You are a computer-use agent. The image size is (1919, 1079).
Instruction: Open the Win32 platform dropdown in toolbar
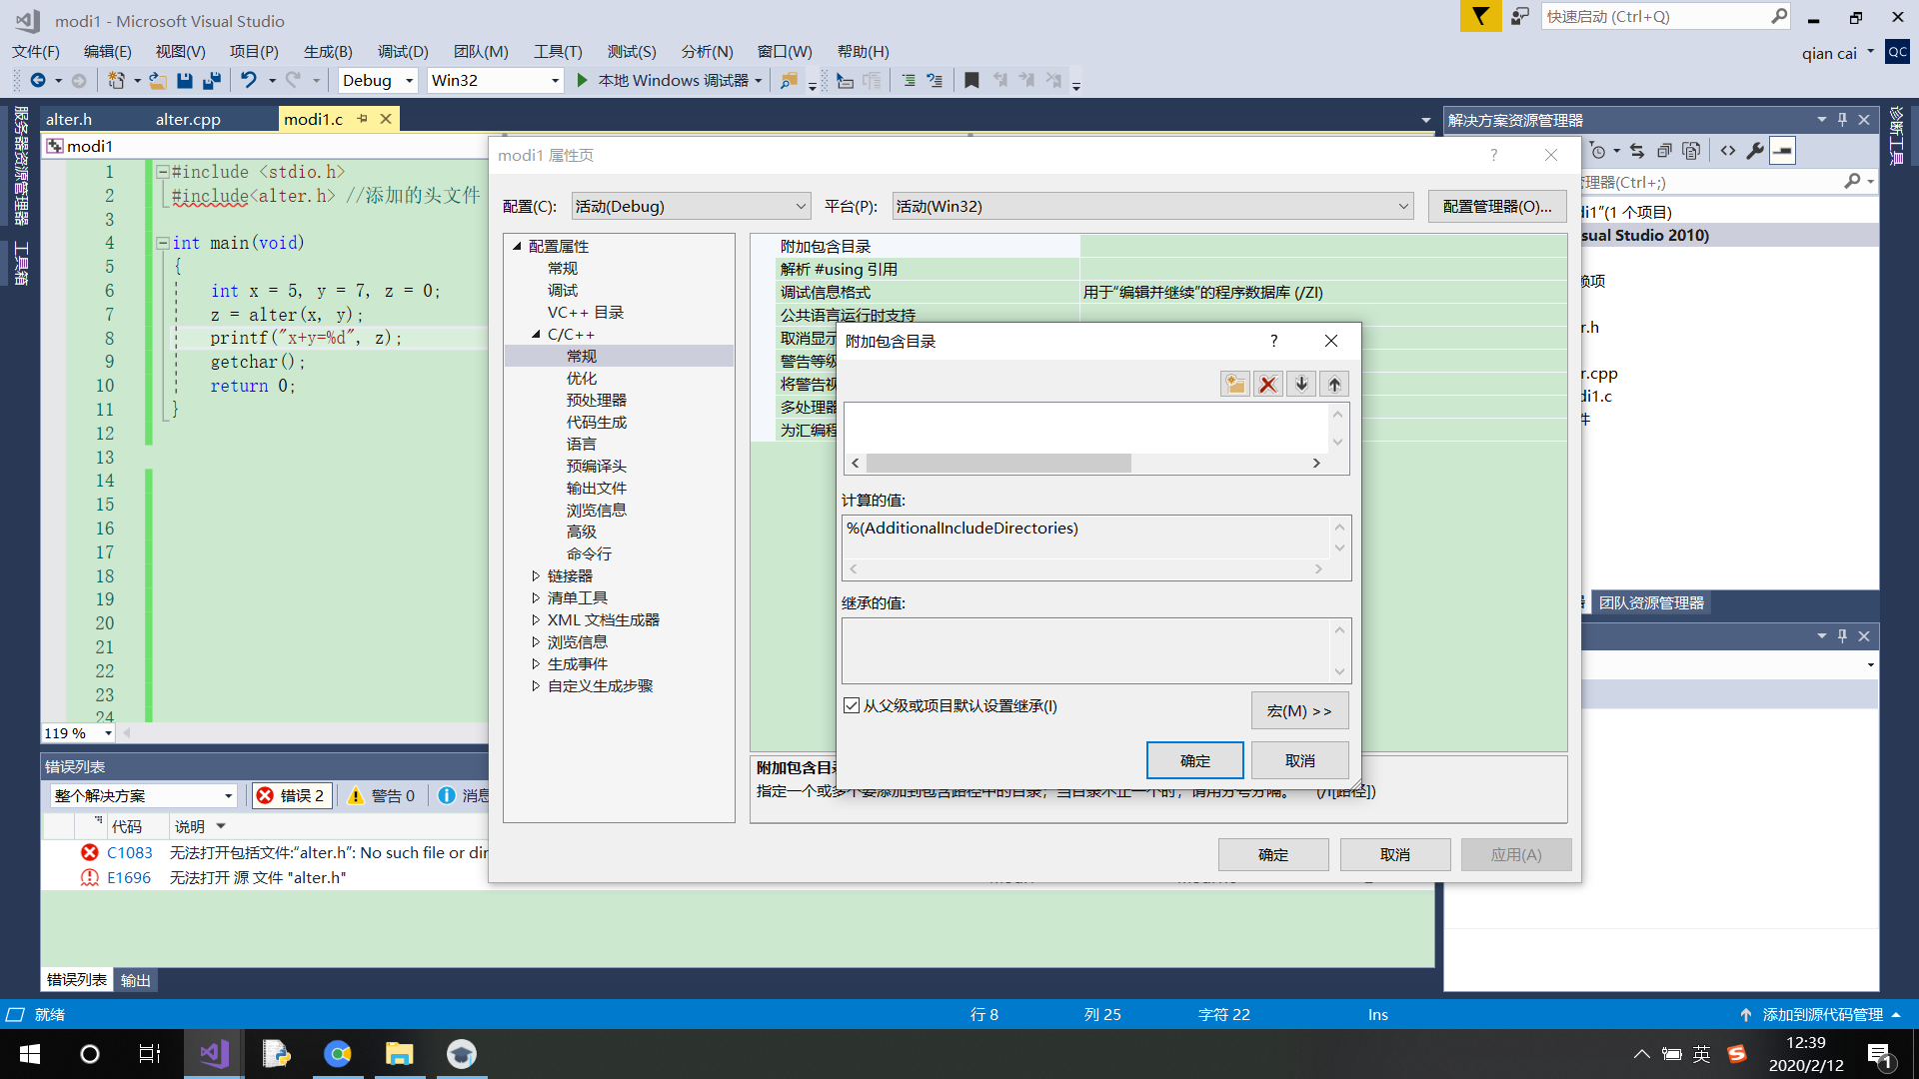495,80
